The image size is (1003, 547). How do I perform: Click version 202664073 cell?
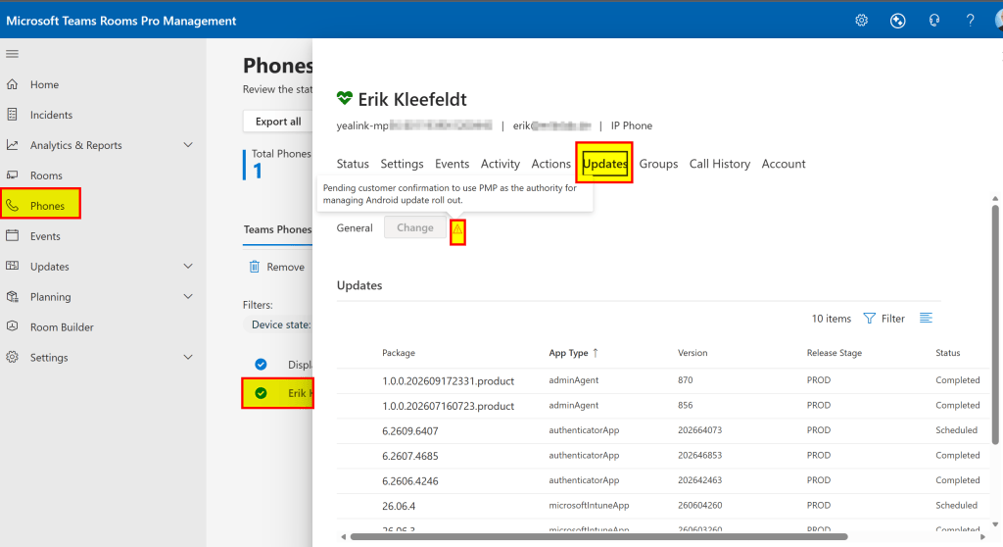[x=699, y=429]
